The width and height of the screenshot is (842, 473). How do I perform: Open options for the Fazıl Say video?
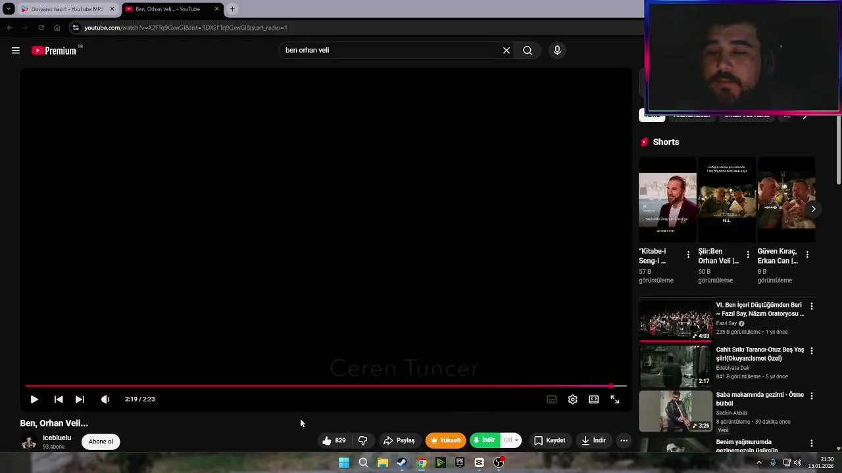(811, 306)
